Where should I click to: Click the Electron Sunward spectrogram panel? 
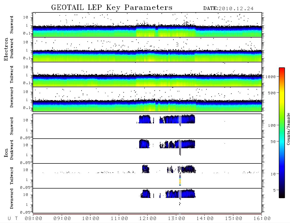(147, 25)
